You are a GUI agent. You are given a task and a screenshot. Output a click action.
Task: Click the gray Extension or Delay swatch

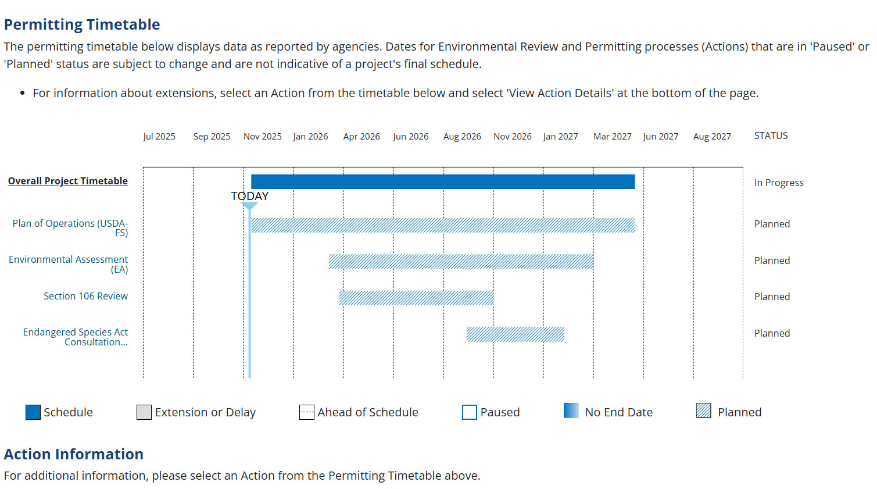tap(144, 412)
